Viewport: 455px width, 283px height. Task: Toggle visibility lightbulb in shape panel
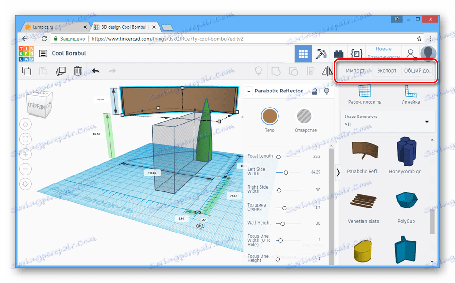pyautogui.click(x=327, y=92)
